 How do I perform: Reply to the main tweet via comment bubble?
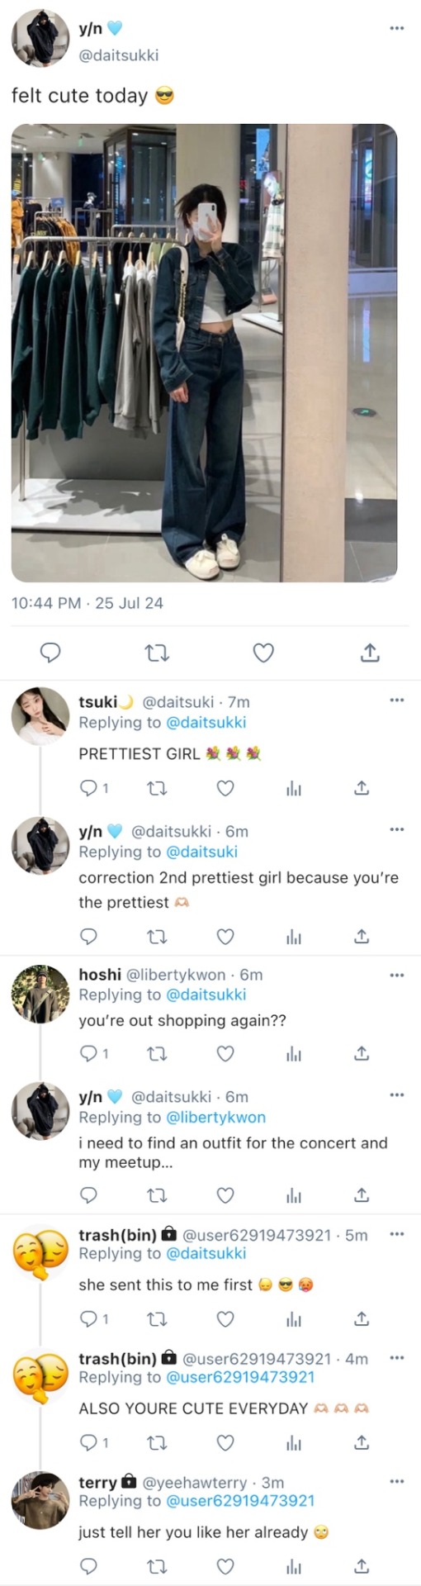50,653
